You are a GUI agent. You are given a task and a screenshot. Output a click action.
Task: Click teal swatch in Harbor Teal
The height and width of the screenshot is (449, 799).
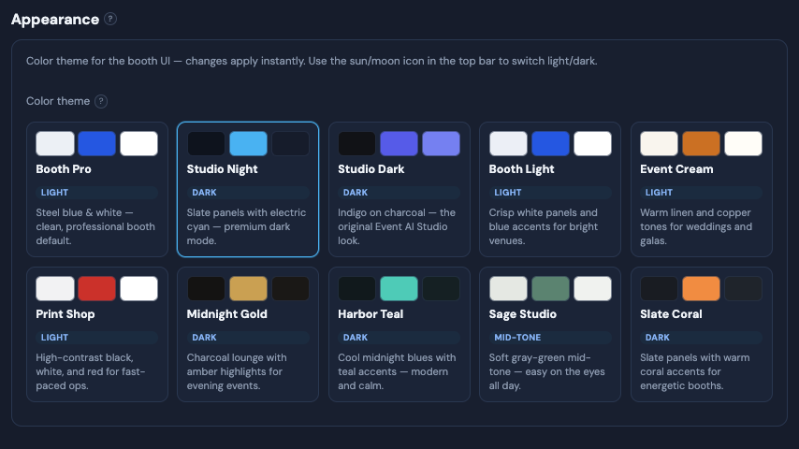coord(399,288)
